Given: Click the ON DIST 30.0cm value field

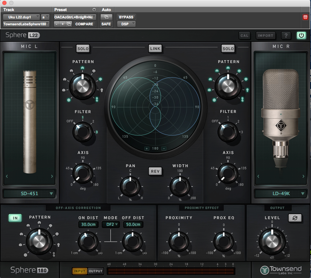Looking at the screenshot, I should click(x=89, y=224).
